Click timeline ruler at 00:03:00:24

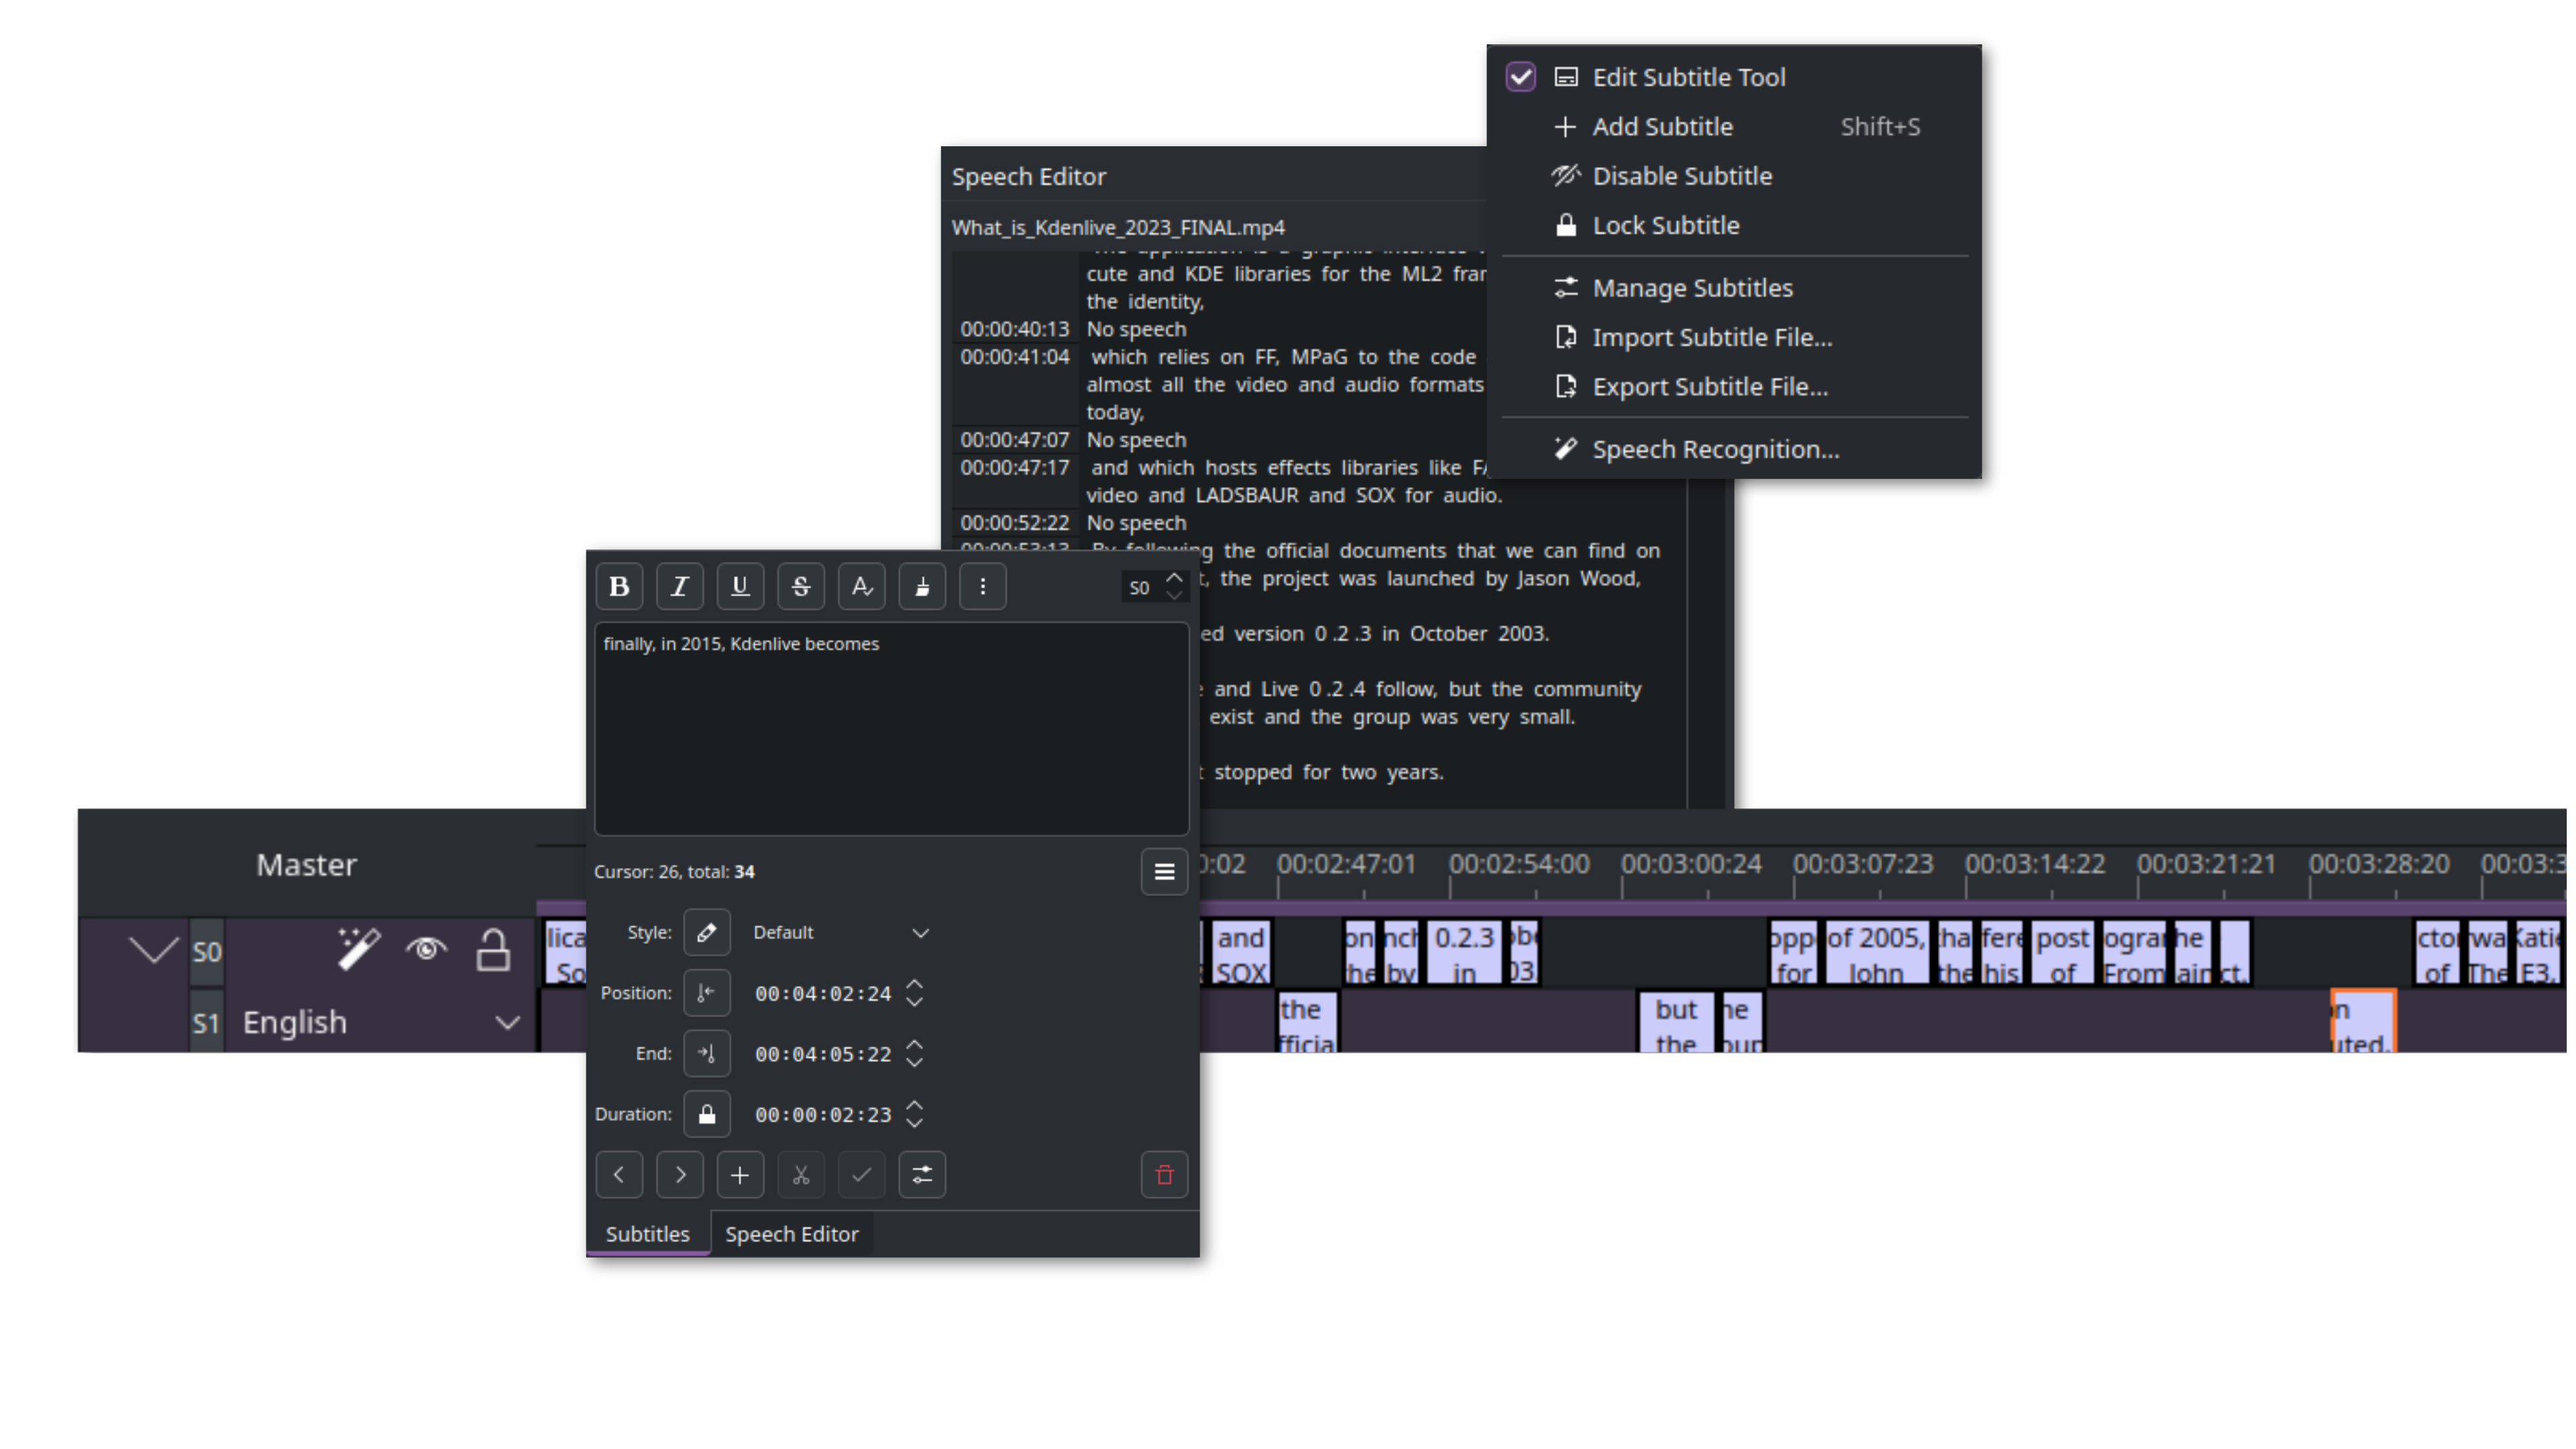pyautogui.click(x=1691, y=864)
